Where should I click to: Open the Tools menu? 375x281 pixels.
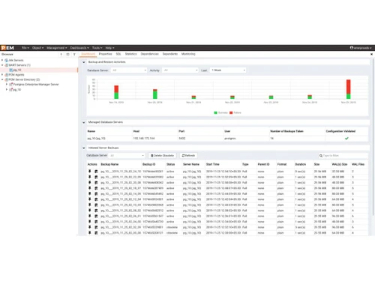(x=97, y=48)
